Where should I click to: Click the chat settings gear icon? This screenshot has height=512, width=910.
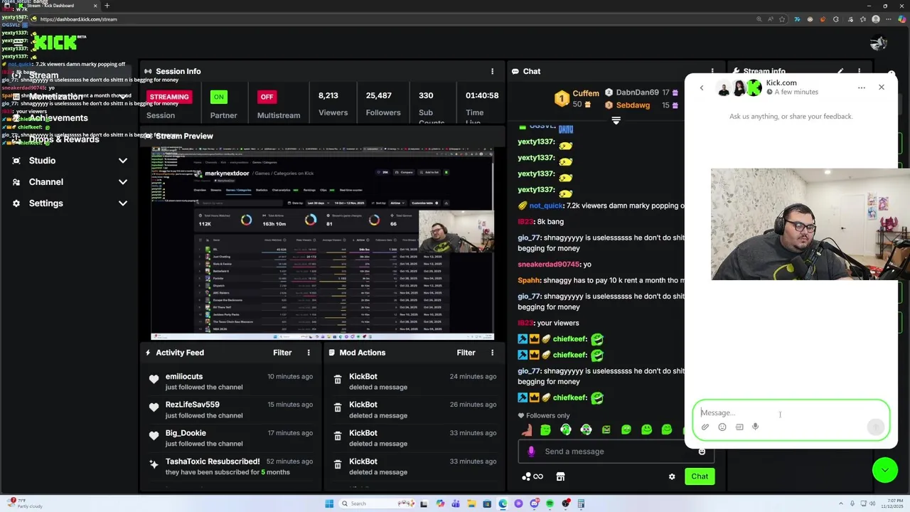pyautogui.click(x=672, y=476)
